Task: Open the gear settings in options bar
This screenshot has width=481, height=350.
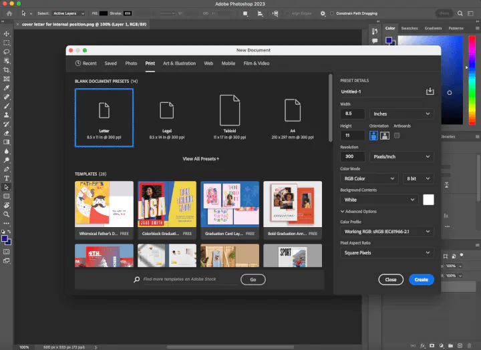Action: (323, 13)
